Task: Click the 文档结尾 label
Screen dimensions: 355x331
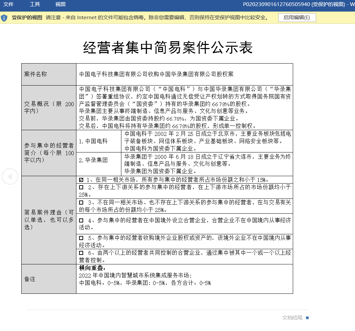Action: click(x=292, y=318)
